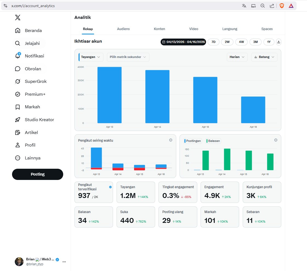Open the Obrolan chat icon
This screenshot has width=307, height=271.
(x=18, y=69)
